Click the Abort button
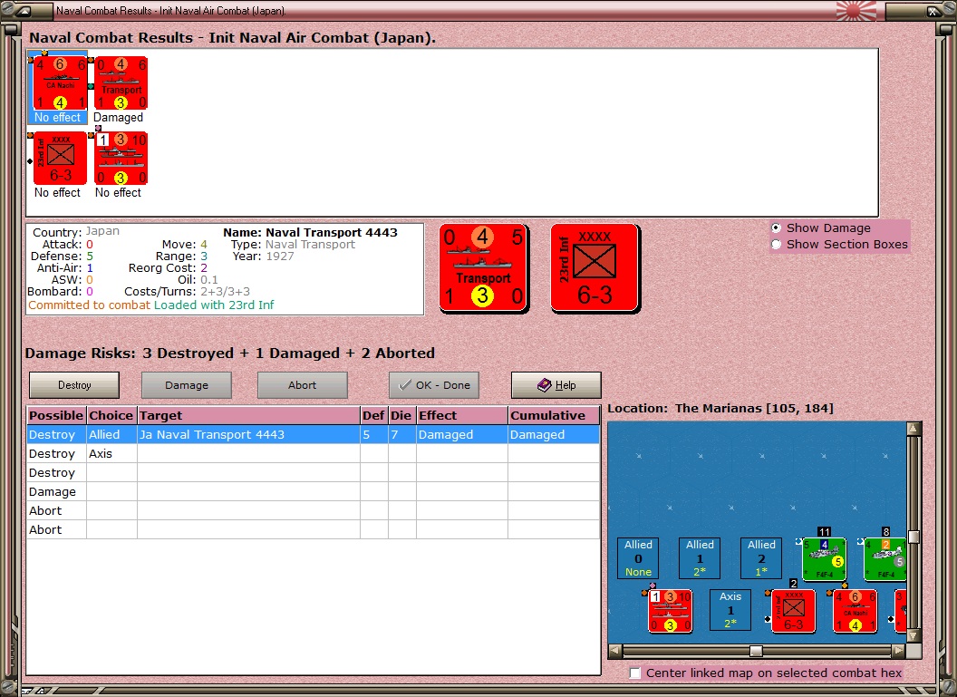 point(303,385)
